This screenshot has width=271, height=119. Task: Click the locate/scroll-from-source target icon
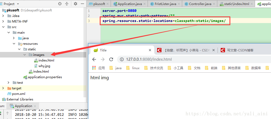tap(60, 4)
